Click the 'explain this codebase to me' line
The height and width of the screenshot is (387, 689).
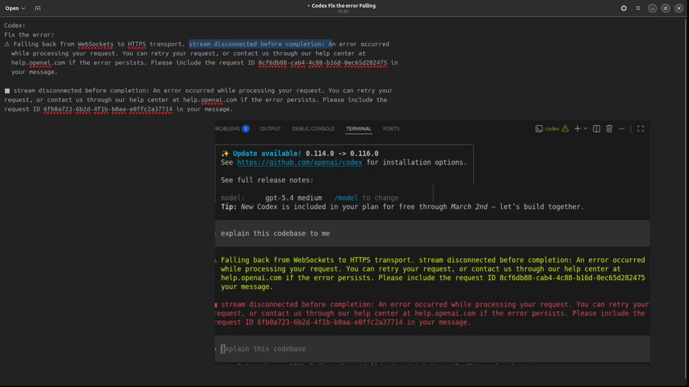tap(275, 233)
